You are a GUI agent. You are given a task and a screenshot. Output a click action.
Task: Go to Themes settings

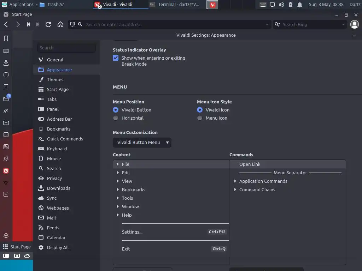tap(66, 79)
